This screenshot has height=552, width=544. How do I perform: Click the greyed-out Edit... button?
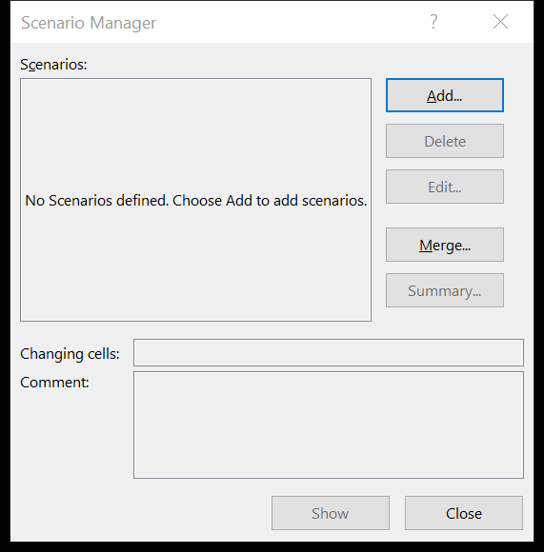445,187
